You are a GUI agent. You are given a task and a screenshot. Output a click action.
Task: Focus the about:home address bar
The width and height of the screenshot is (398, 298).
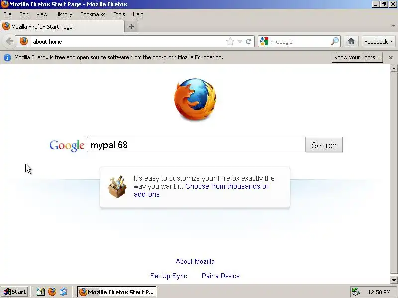click(x=128, y=42)
